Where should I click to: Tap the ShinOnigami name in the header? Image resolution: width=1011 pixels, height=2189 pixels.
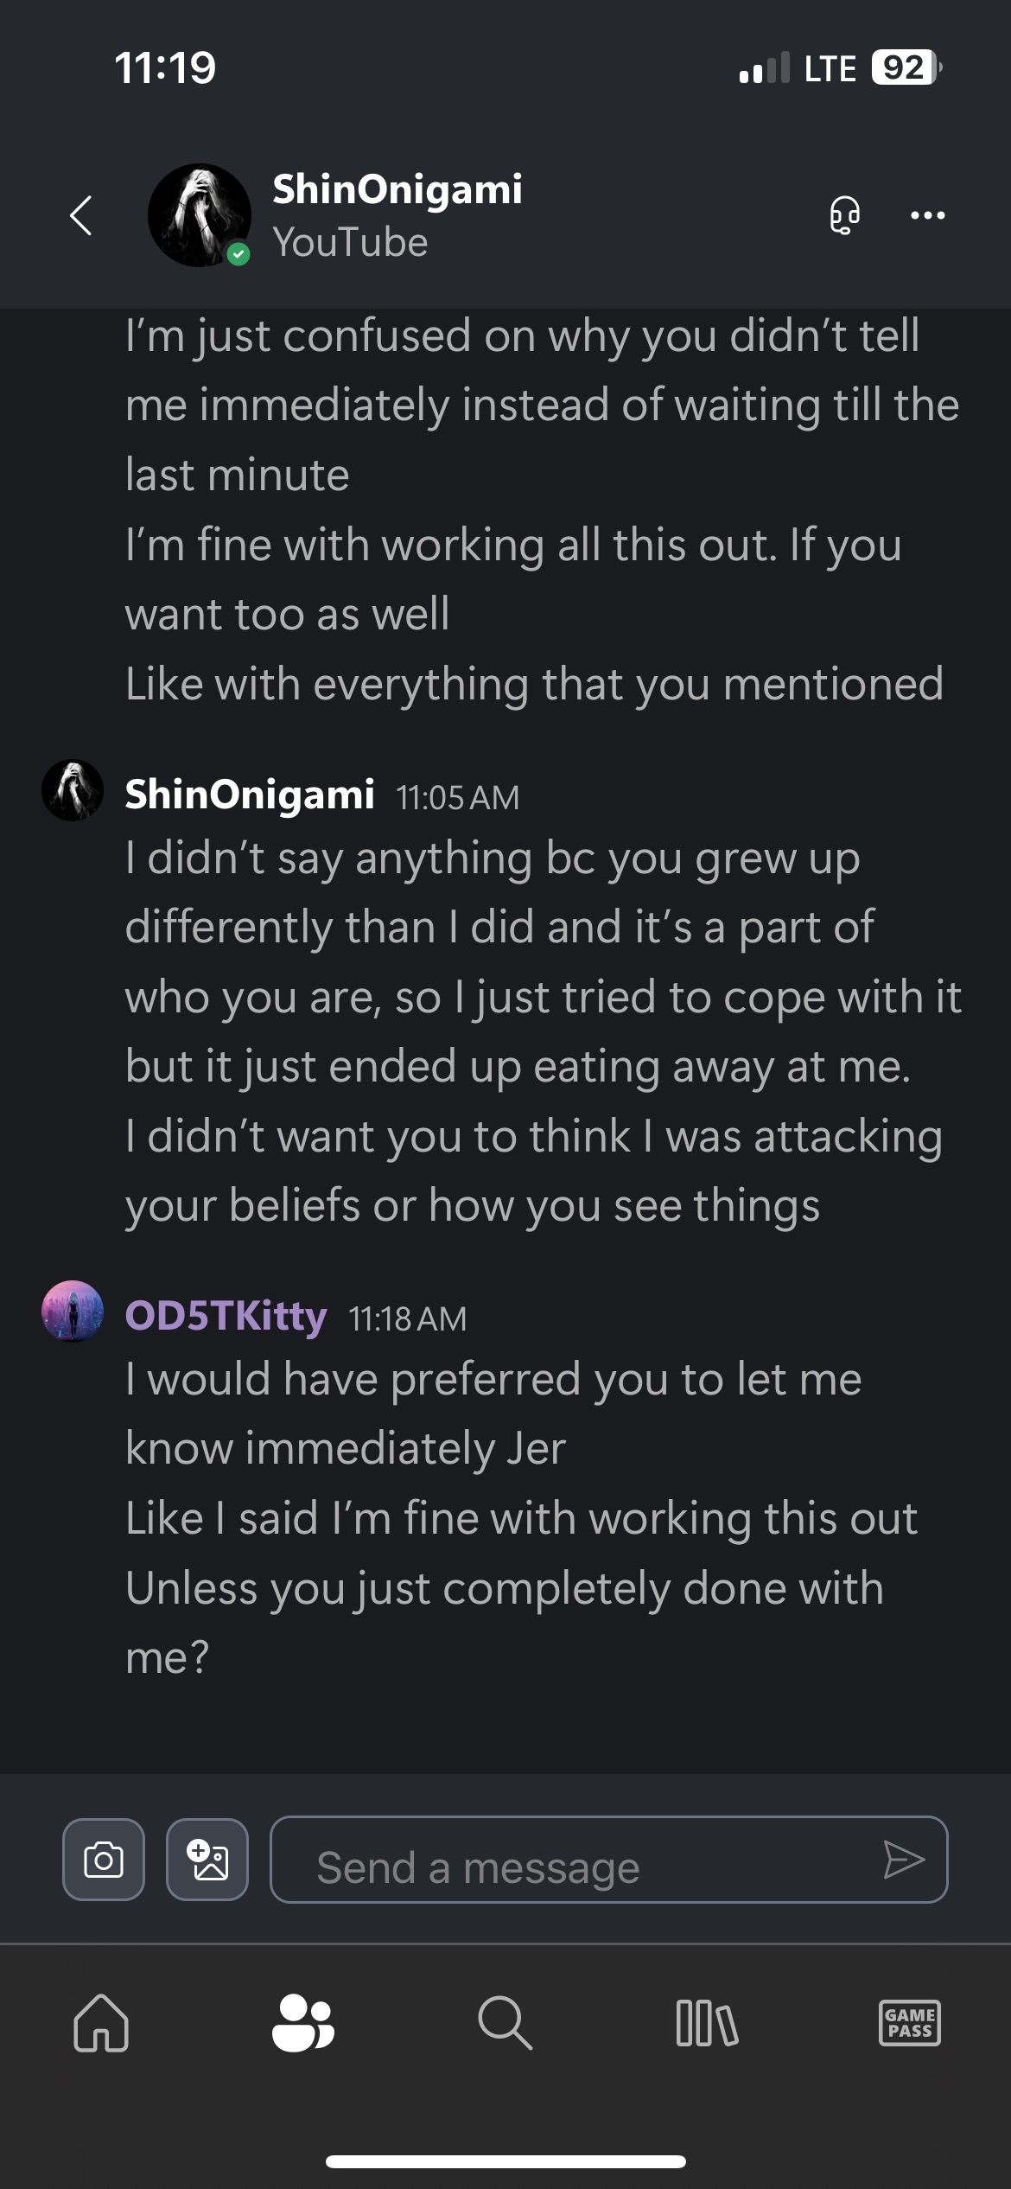point(397,189)
